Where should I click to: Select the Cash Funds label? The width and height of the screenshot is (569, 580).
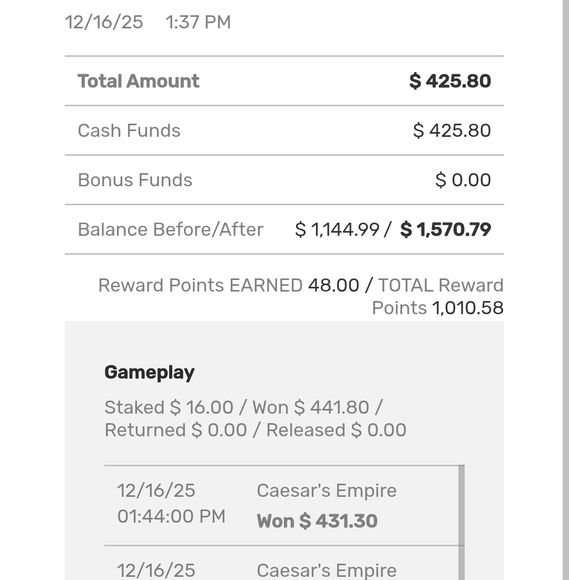(129, 131)
